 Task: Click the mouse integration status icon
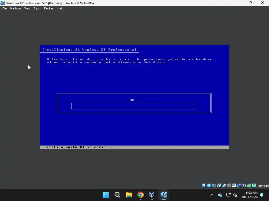coord(249,186)
